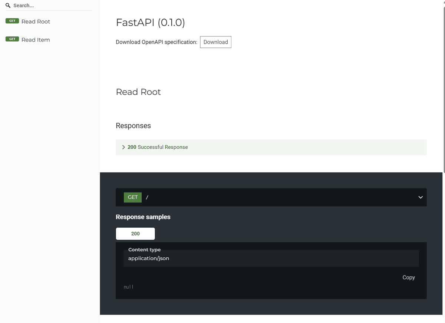This screenshot has height=323, width=445.
Task: Select the 200 response sample tab
Action: click(135, 234)
